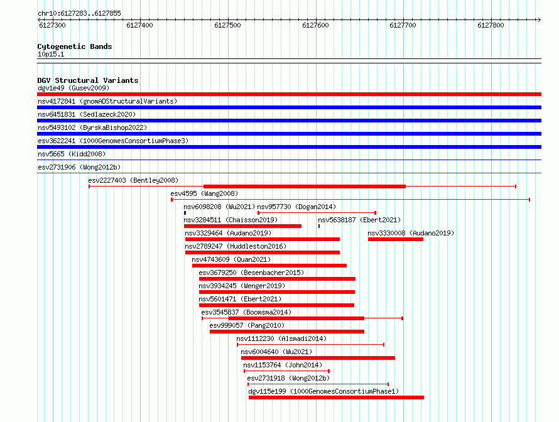Click the red nsv3934245 variant bar
The image size is (559, 422).
(277, 292)
